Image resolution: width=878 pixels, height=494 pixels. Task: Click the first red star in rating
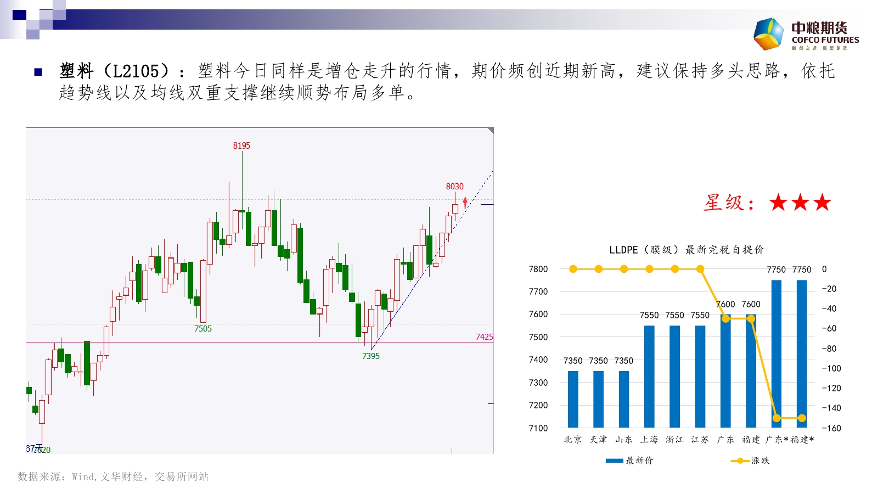click(778, 203)
